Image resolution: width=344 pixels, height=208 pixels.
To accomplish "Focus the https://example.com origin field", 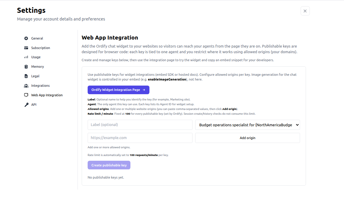I will [x=140, y=138].
